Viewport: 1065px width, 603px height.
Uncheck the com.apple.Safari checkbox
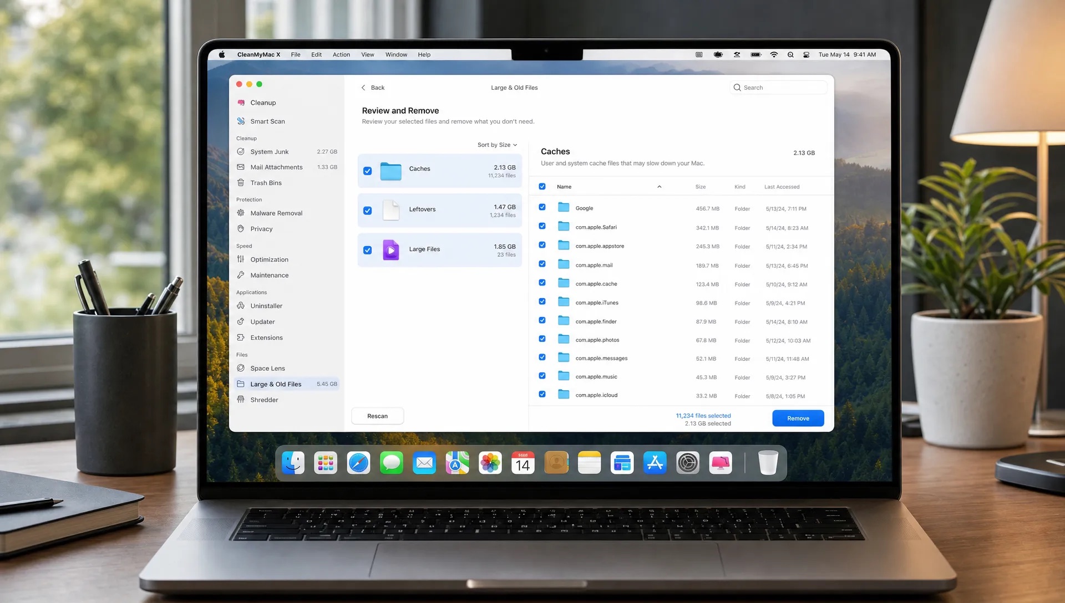coord(542,226)
